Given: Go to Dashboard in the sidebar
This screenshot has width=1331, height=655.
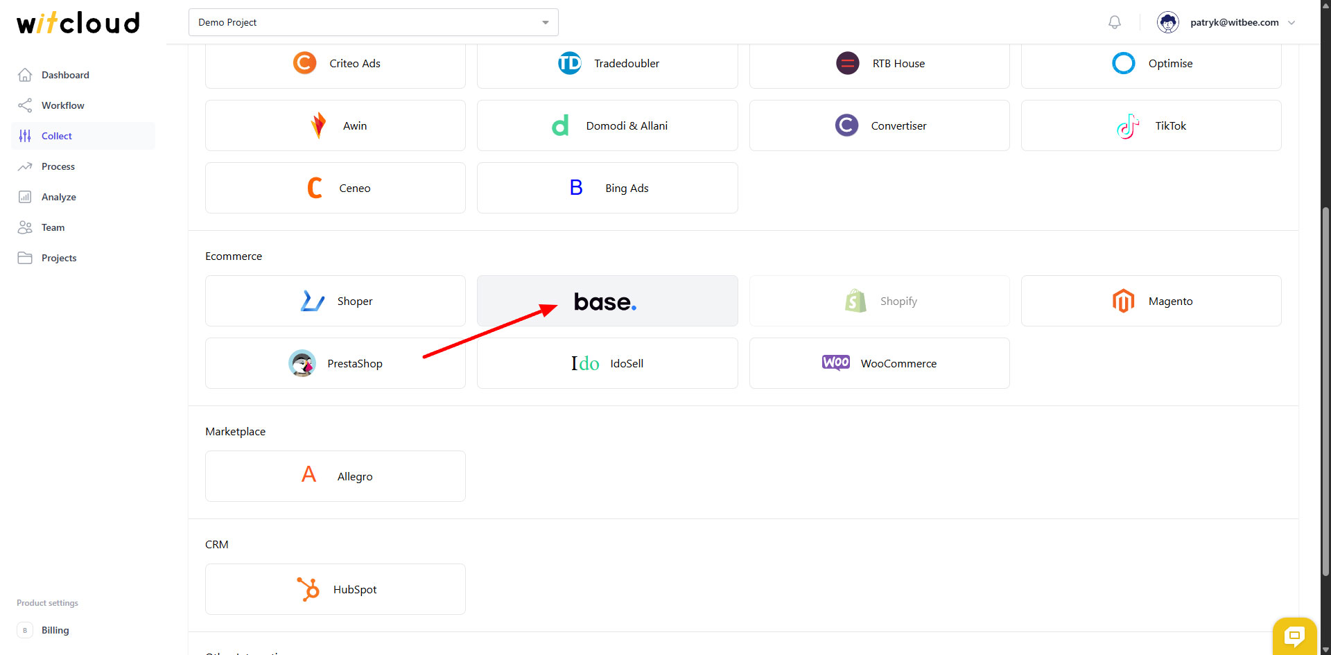Looking at the screenshot, I should coord(83,75).
